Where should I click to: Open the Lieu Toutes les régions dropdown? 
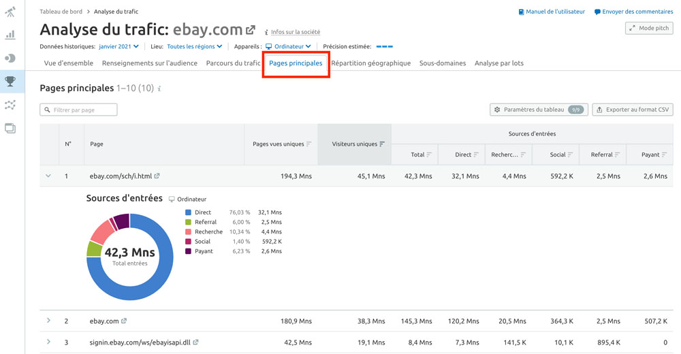click(x=195, y=46)
